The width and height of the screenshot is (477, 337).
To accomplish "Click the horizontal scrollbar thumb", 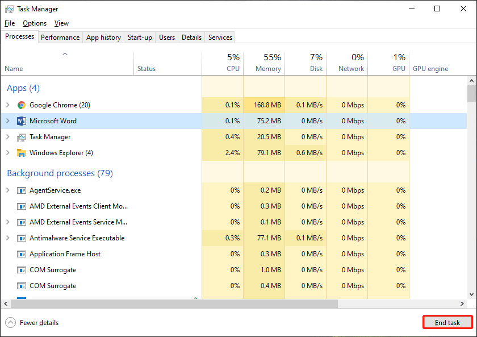I will (x=174, y=304).
